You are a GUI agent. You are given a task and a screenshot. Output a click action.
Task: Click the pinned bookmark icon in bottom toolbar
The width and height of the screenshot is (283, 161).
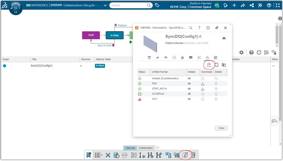click(x=89, y=155)
